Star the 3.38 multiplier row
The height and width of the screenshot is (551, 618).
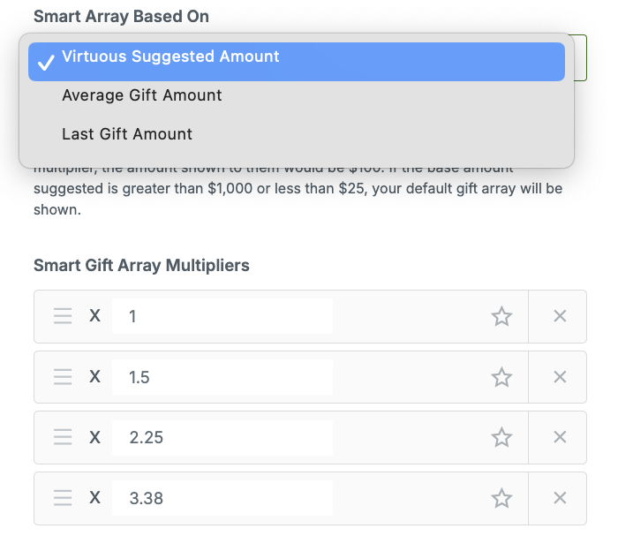(501, 498)
